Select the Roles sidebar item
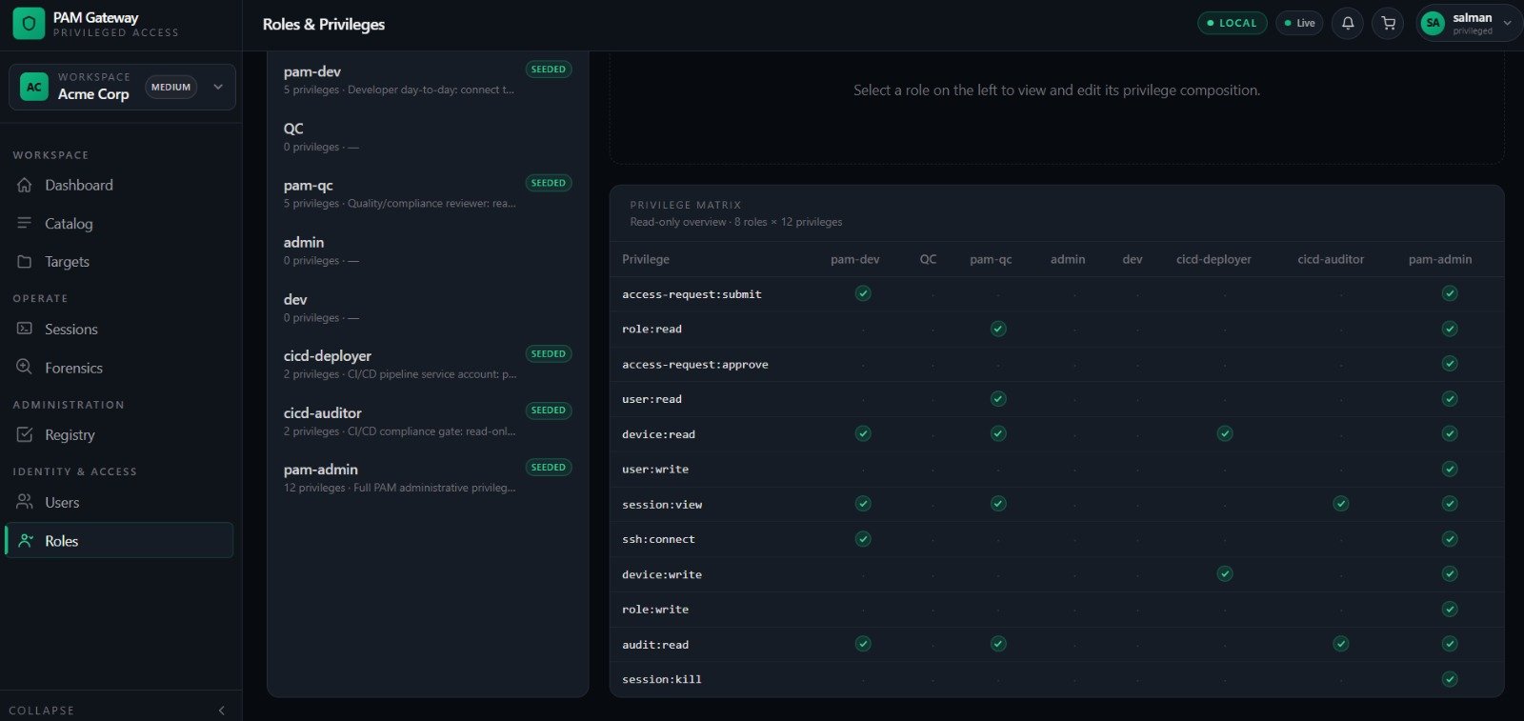Screen dimensions: 1524x721 [x=119, y=540]
